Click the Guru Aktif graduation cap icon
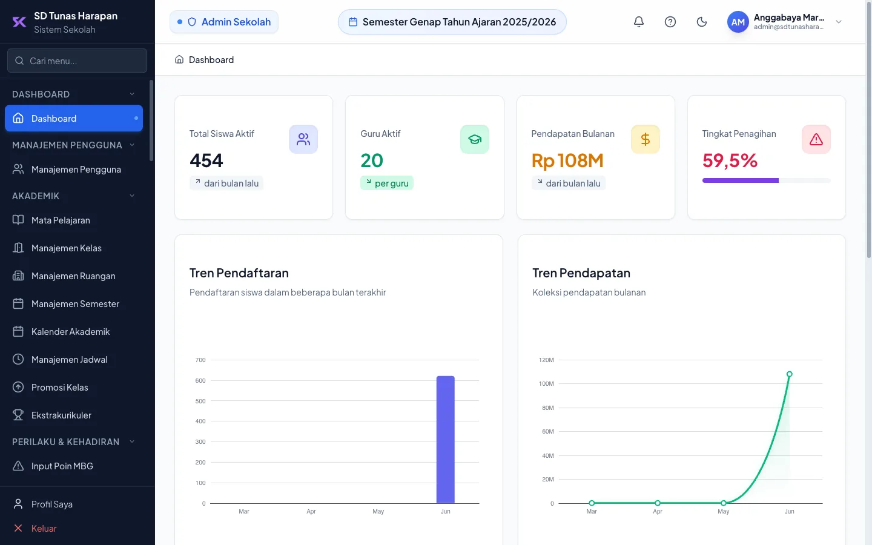This screenshot has height=545, width=872. pyautogui.click(x=475, y=139)
